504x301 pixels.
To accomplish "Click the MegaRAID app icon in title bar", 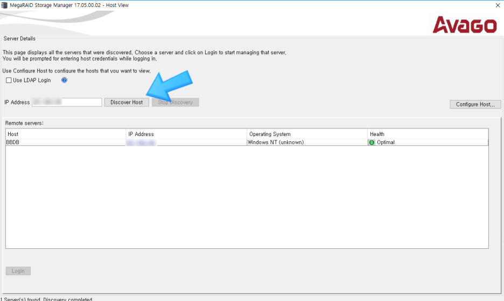I will pyautogui.click(x=4, y=5).
